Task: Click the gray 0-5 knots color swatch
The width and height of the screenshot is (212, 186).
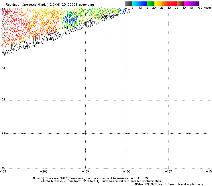Action: (x=128, y=3)
